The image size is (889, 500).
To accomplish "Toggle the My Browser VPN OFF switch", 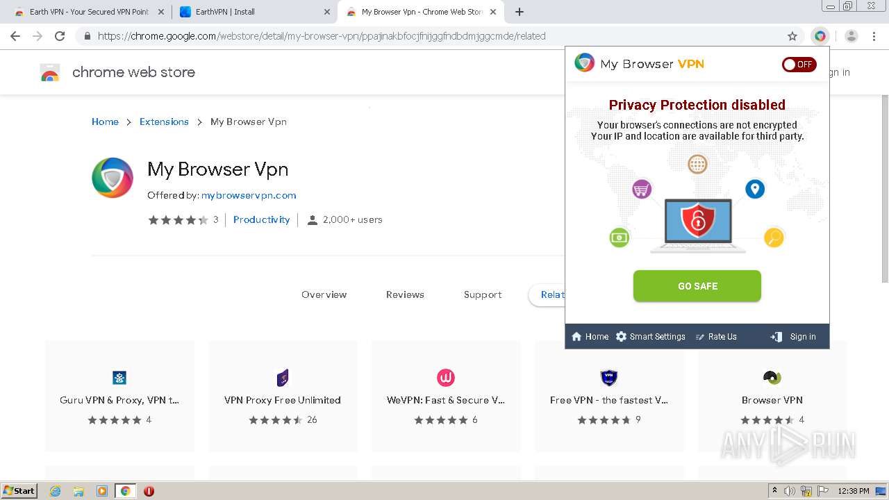I will pos(799,65).
